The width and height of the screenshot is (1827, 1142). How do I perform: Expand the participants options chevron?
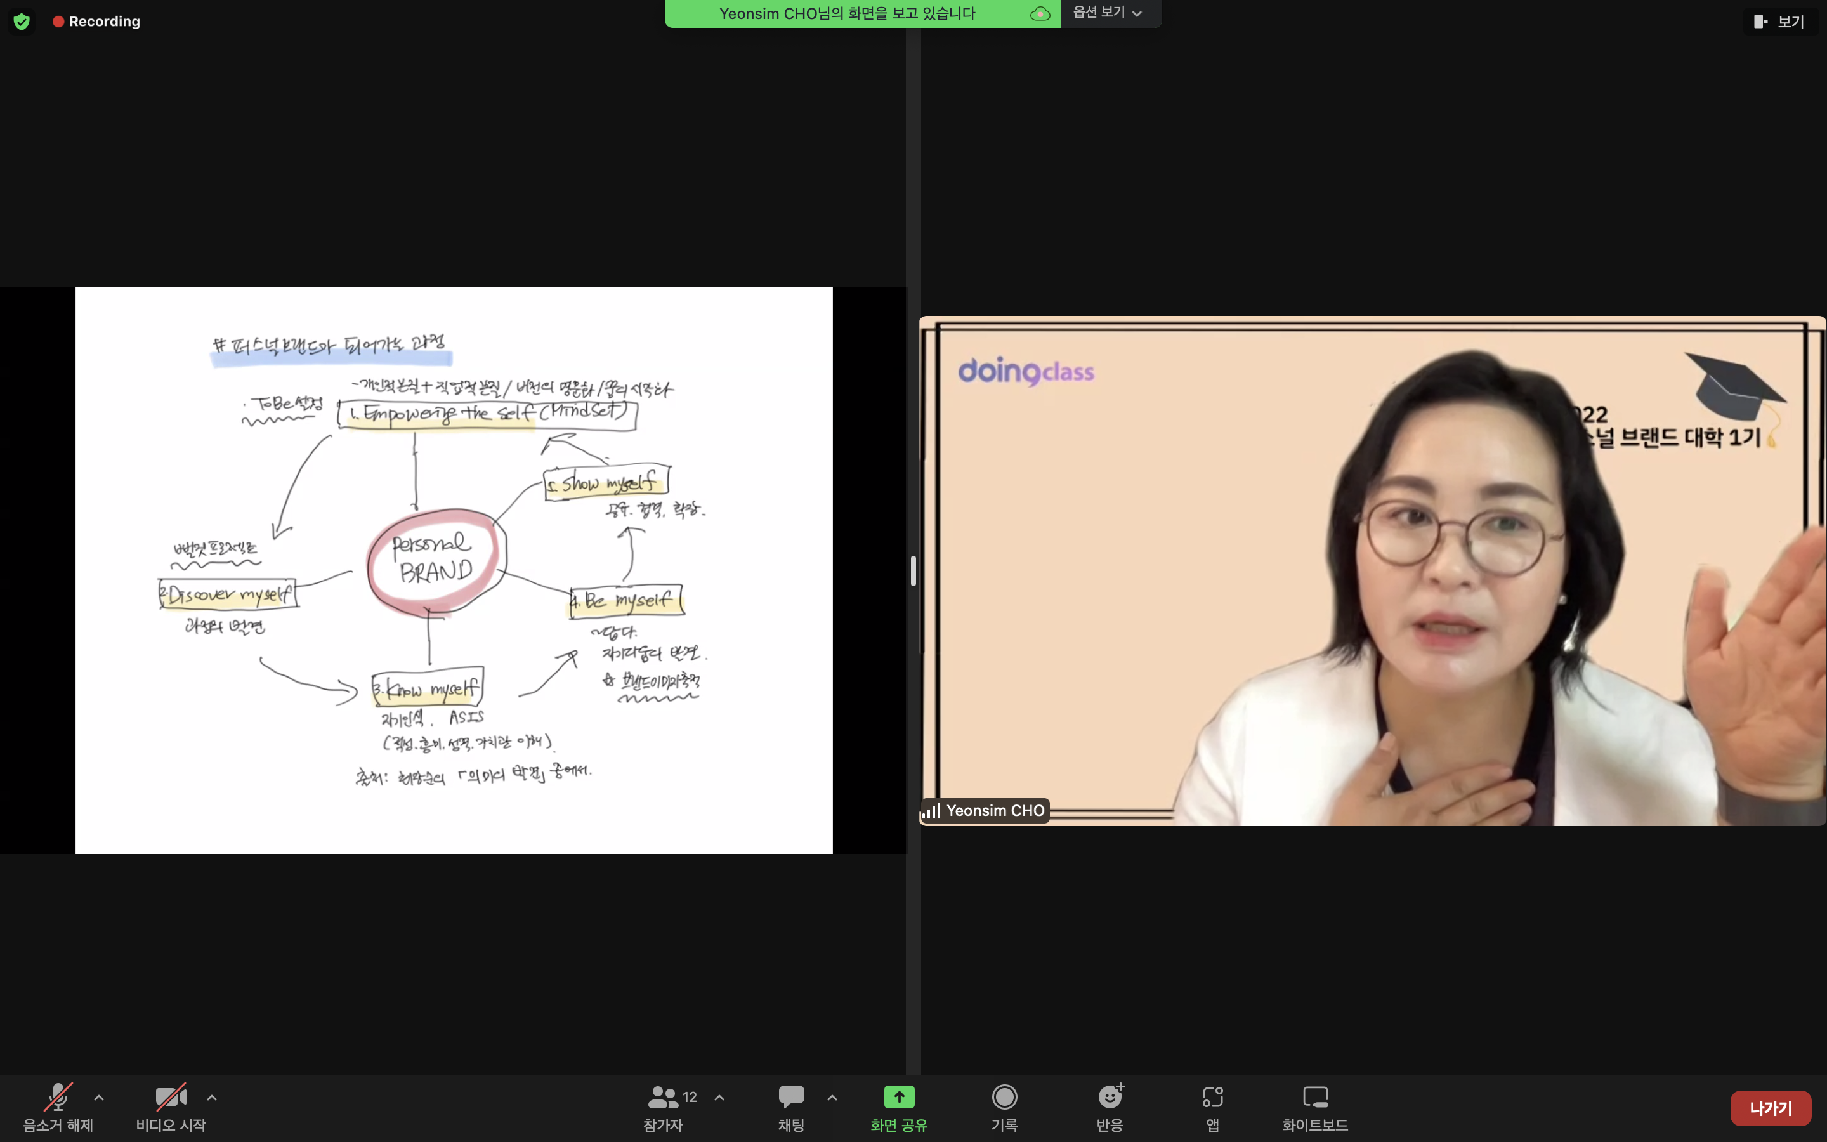719,1098
